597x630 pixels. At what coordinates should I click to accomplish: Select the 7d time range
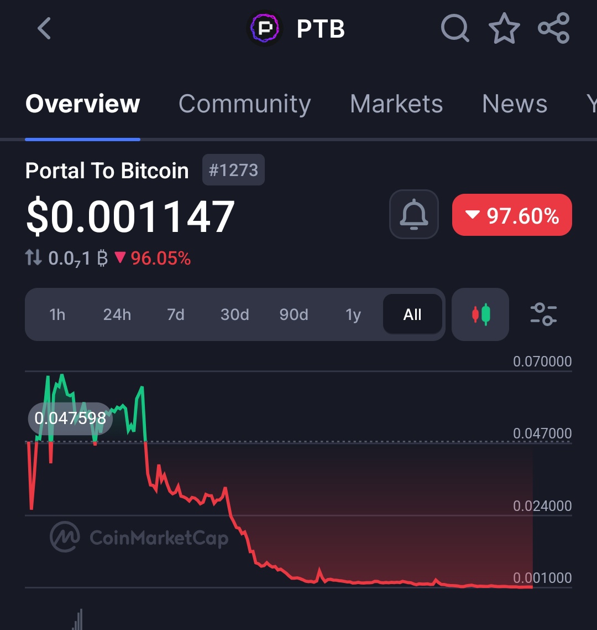(176, 314)
